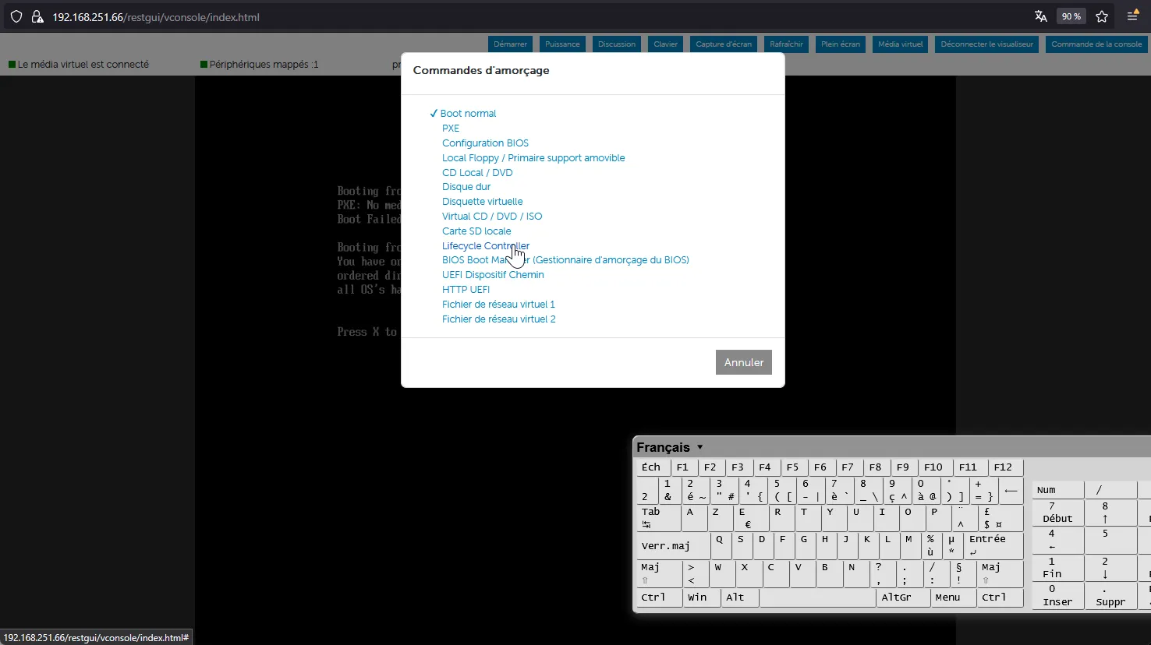Click the numpad 7 Début key
Viewport: 1151px width, 645px height.
(1057, 513)
